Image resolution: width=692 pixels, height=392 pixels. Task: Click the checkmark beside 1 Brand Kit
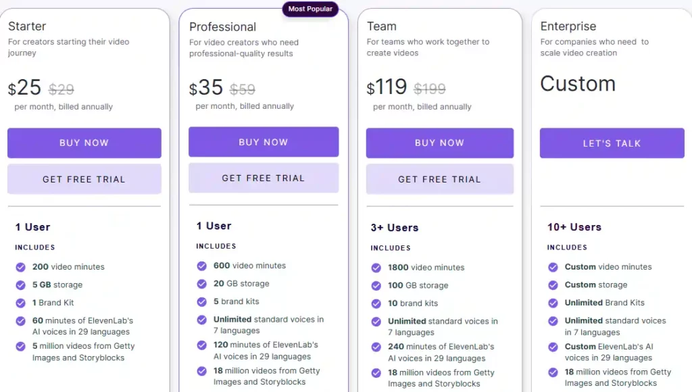tap(20, 303)
